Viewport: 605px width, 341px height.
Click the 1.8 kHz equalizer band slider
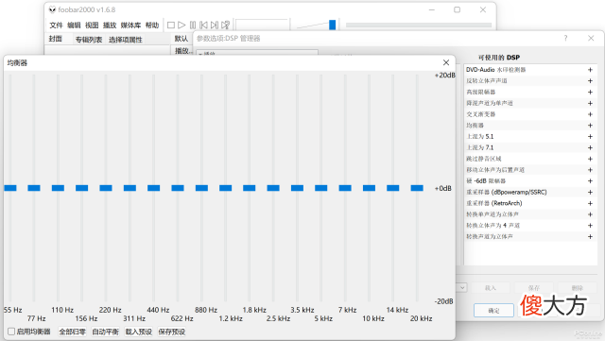(250, 188)
